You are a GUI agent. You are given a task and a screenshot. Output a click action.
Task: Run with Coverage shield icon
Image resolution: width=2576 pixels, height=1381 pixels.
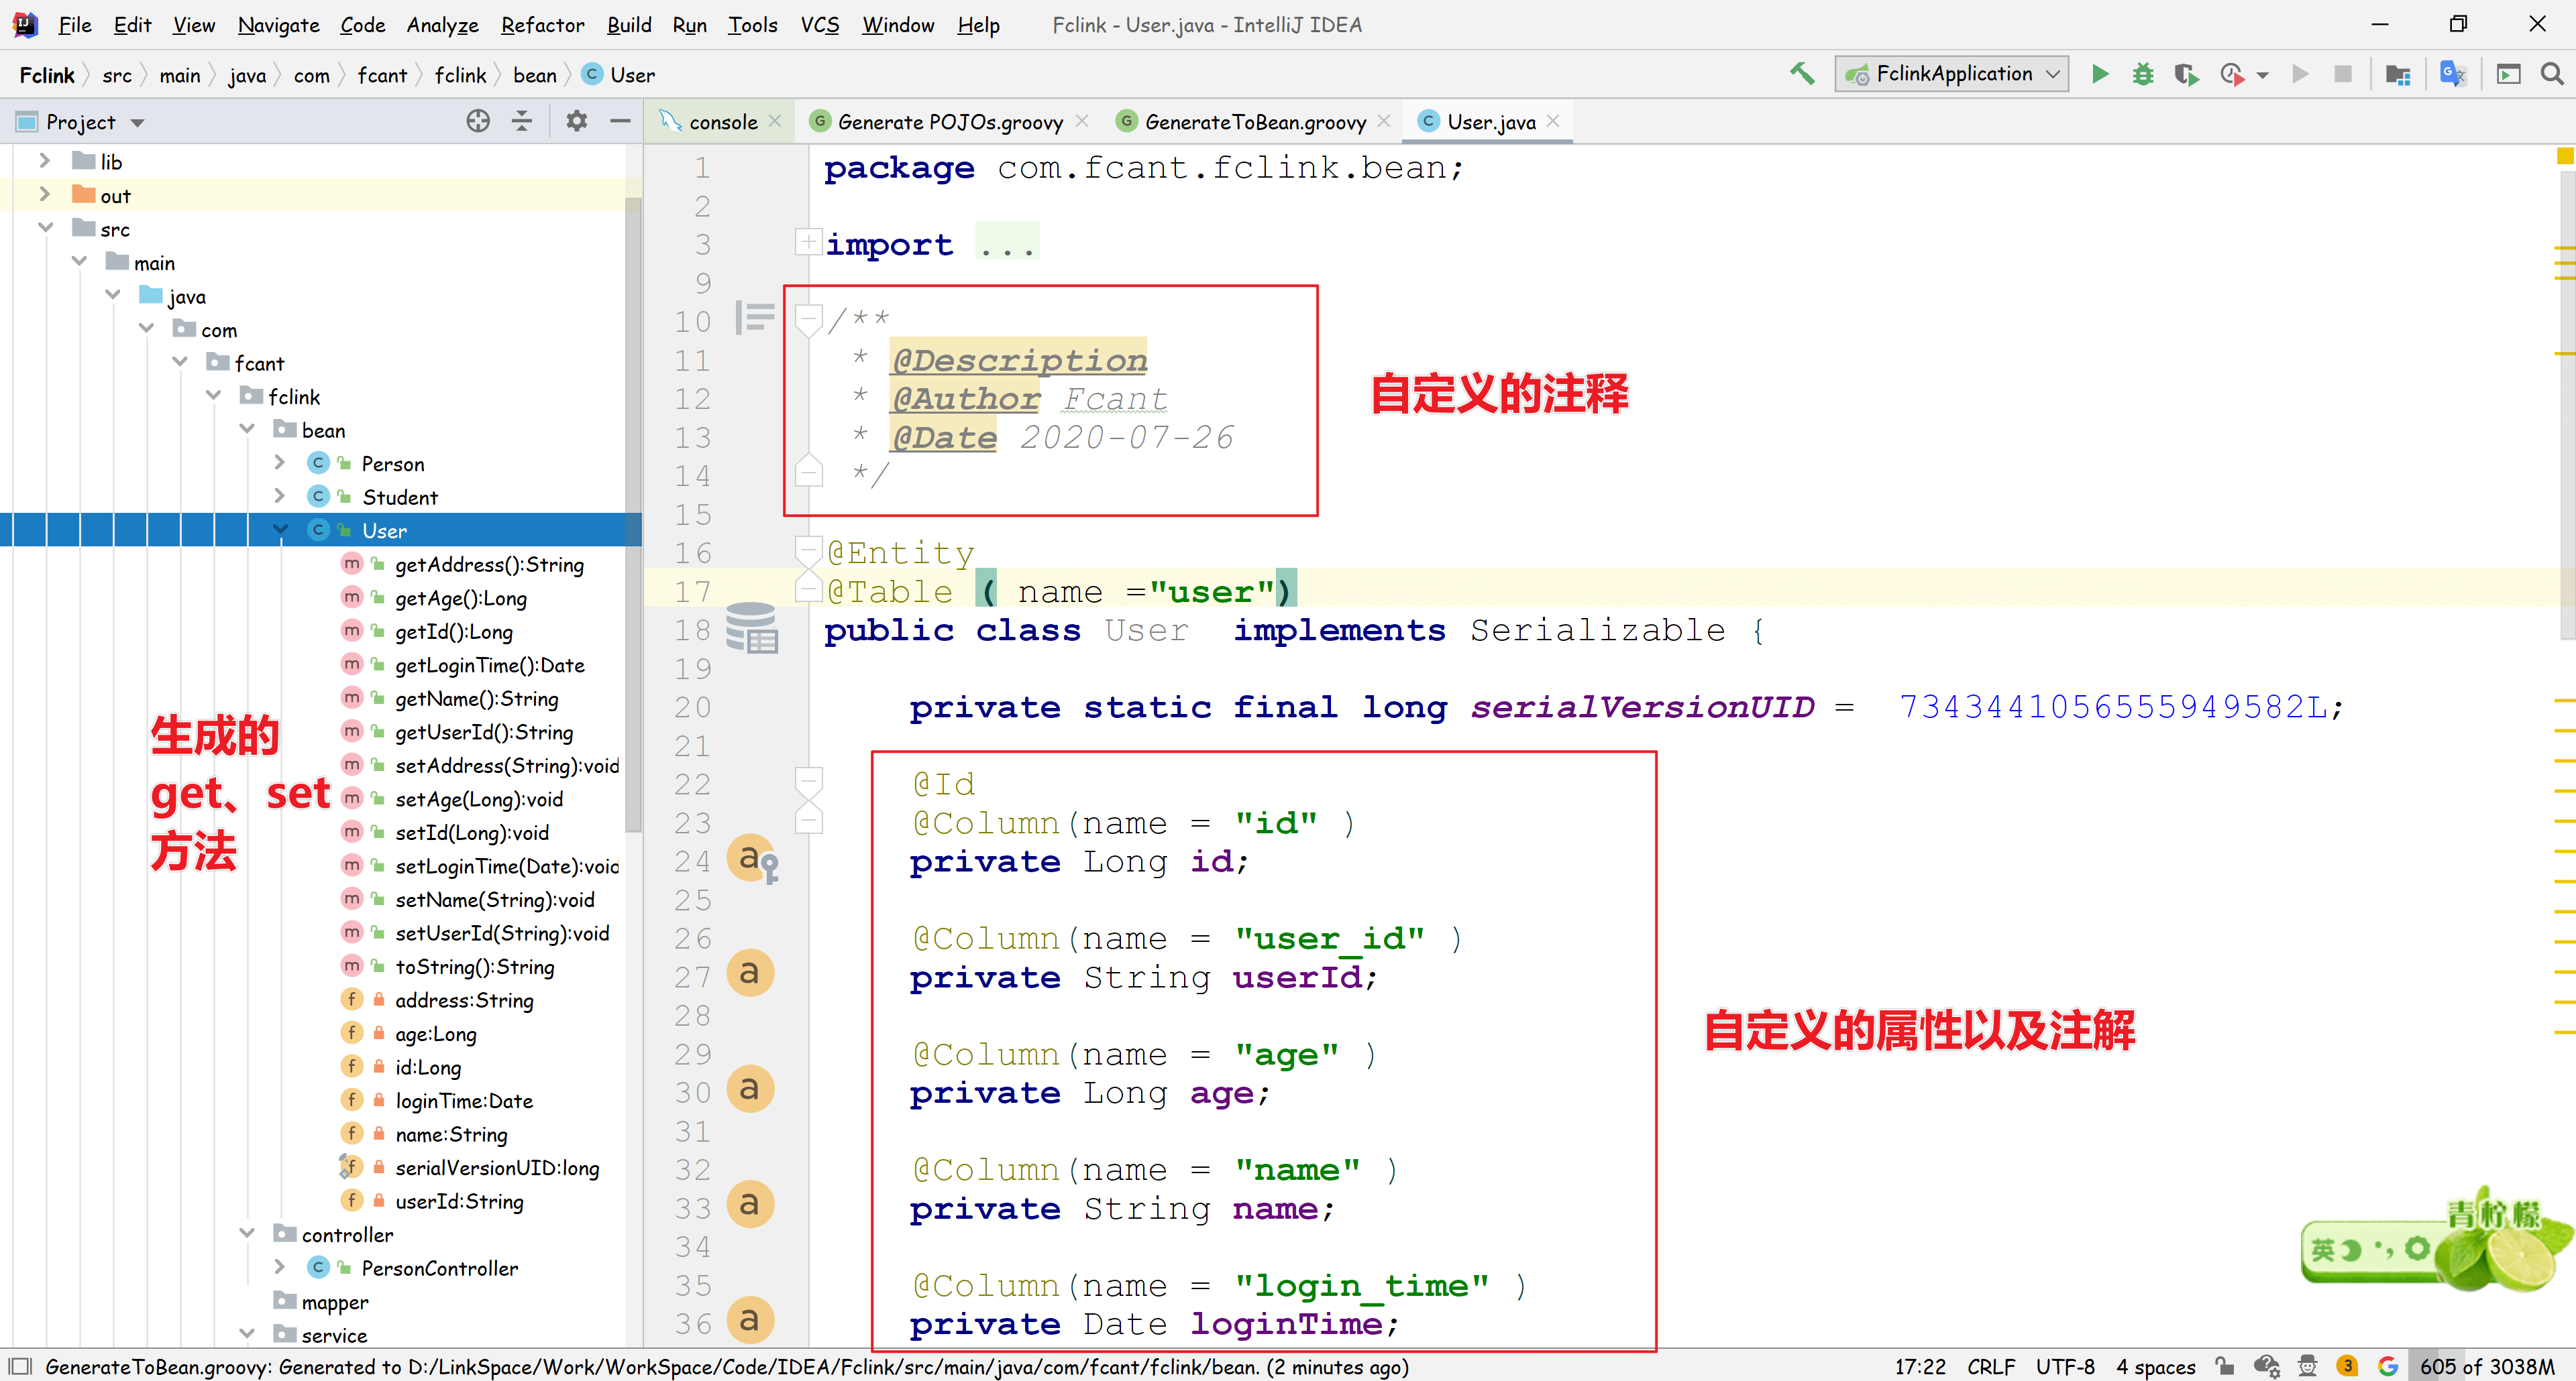click(x=2186, y=74)
